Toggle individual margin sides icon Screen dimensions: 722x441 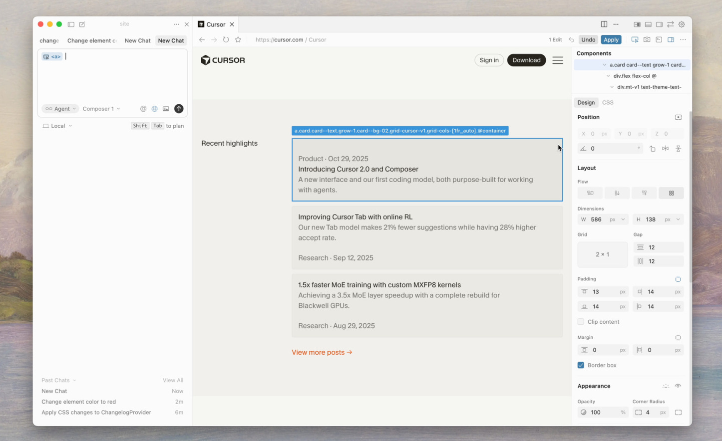pyautogui.click(x=678, y=338)
